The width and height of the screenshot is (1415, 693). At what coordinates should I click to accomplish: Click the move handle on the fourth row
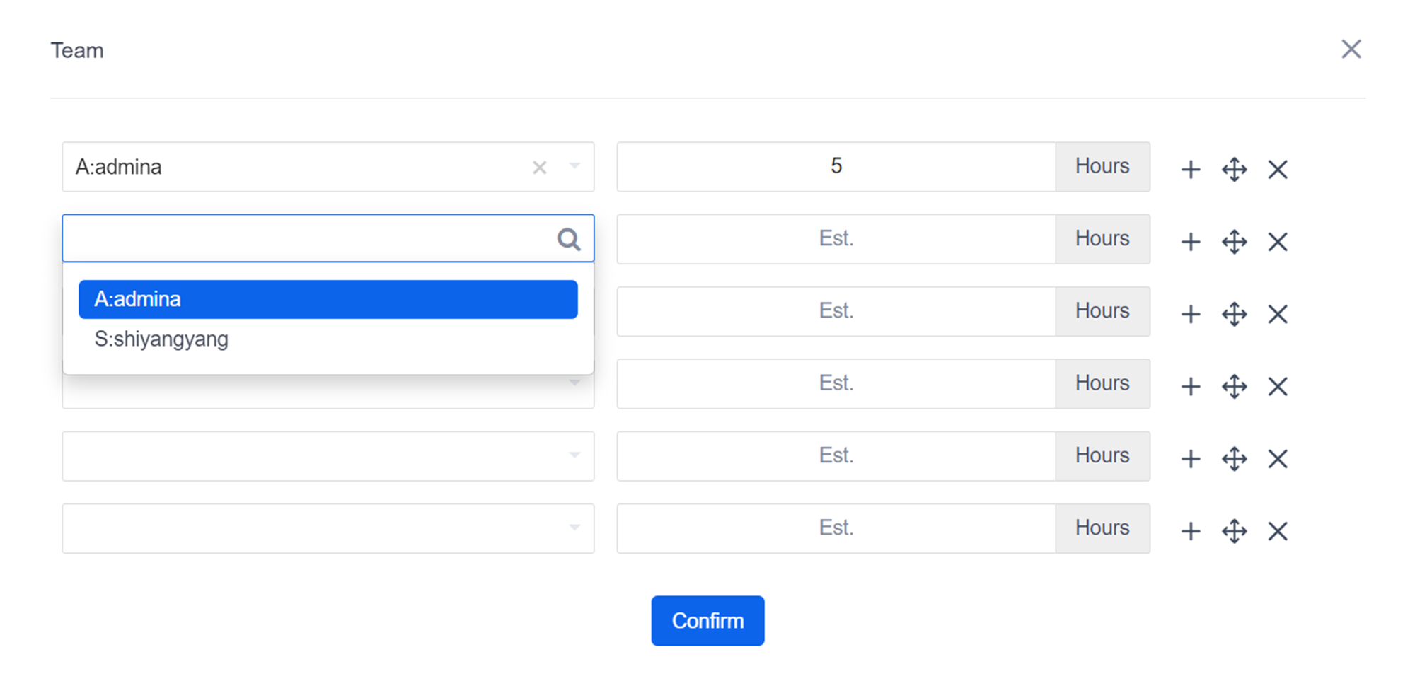(x=1234, y=387)
